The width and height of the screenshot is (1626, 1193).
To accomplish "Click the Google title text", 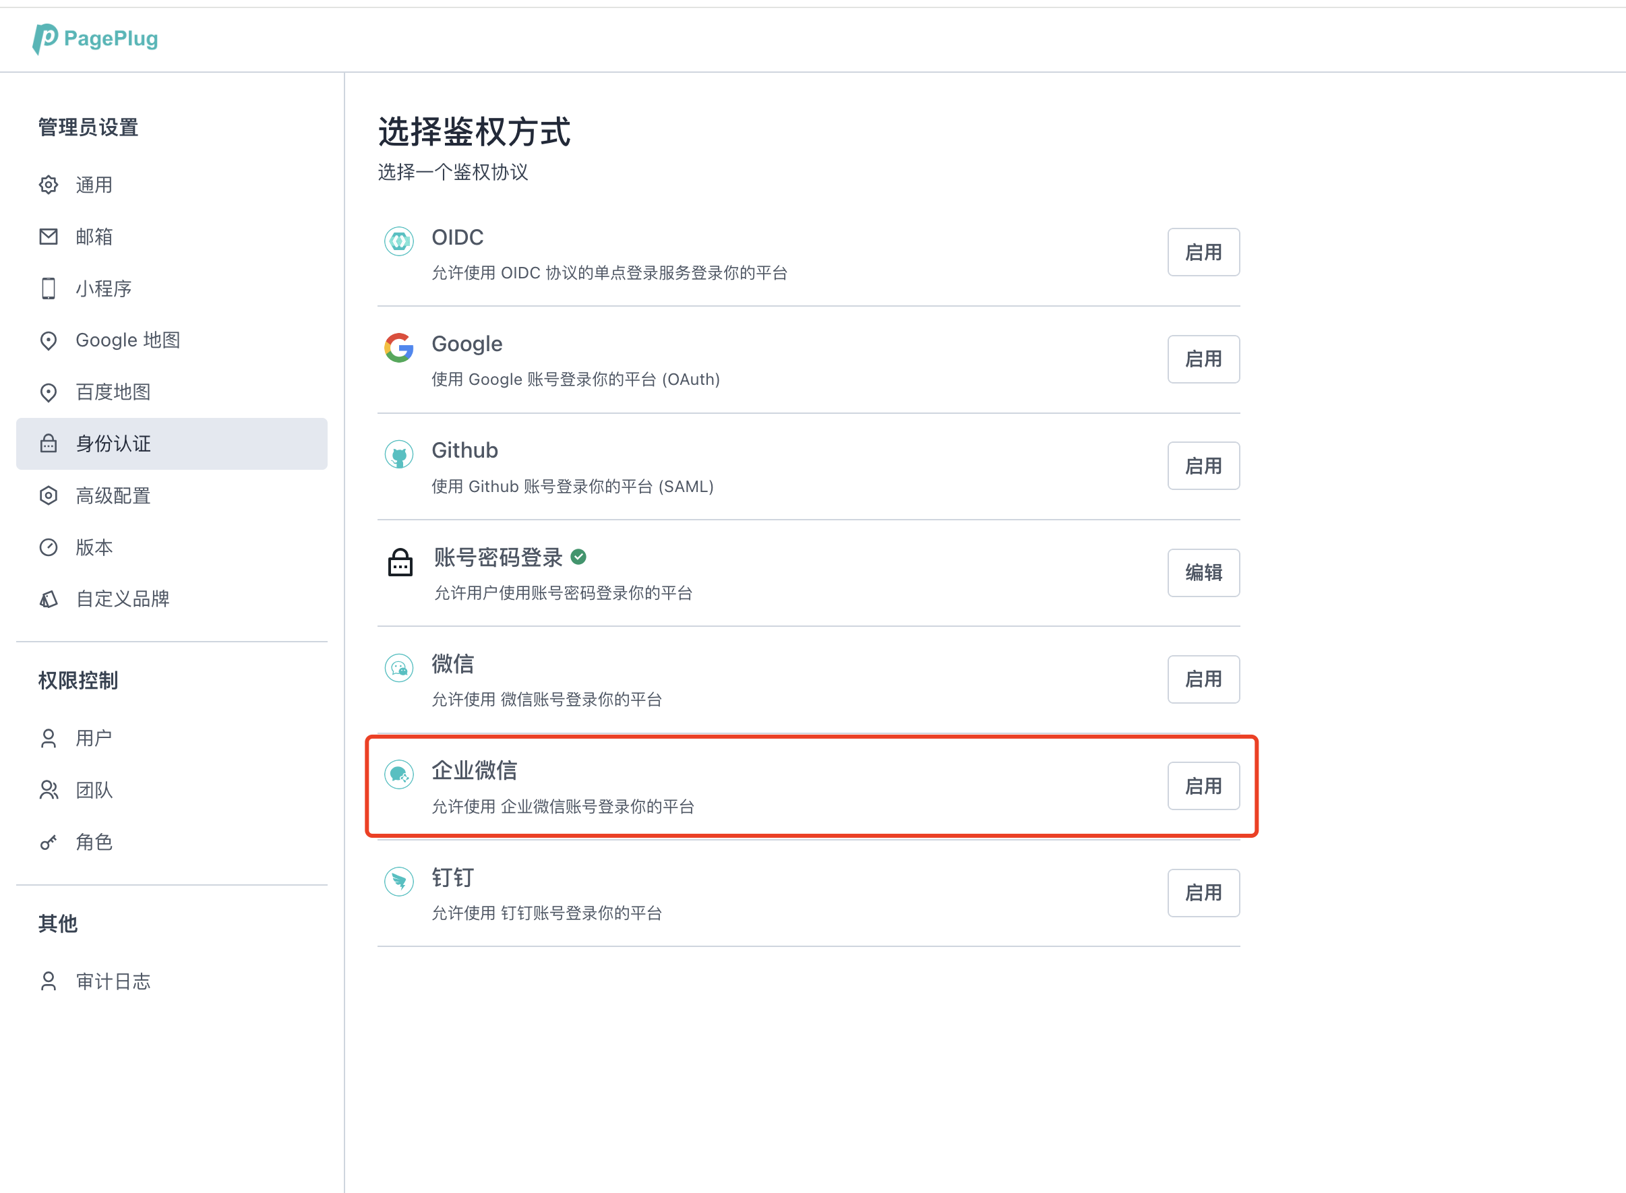I will tap(466, 344).
